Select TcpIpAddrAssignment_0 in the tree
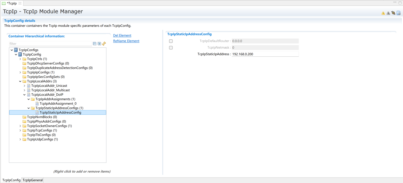Image resolution: width=403 pixels, height=183 pixels. click(x=58, y=104)
